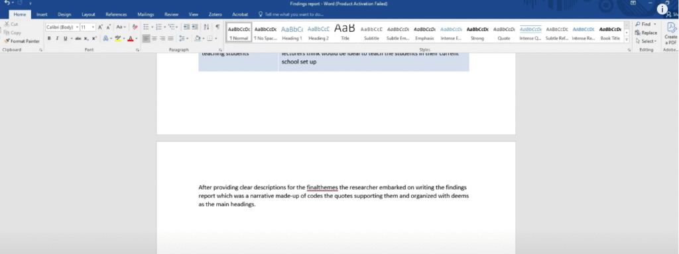
Task: Apply strikethrough formatting
Action: point(78,38)
